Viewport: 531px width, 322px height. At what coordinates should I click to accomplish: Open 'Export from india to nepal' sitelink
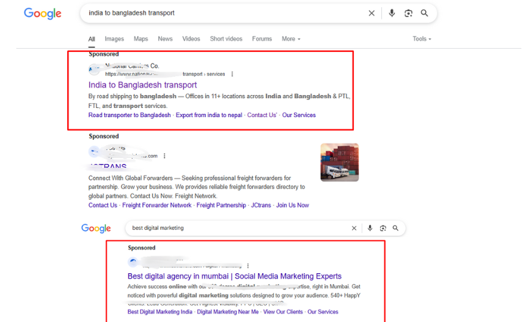[209, 115]
